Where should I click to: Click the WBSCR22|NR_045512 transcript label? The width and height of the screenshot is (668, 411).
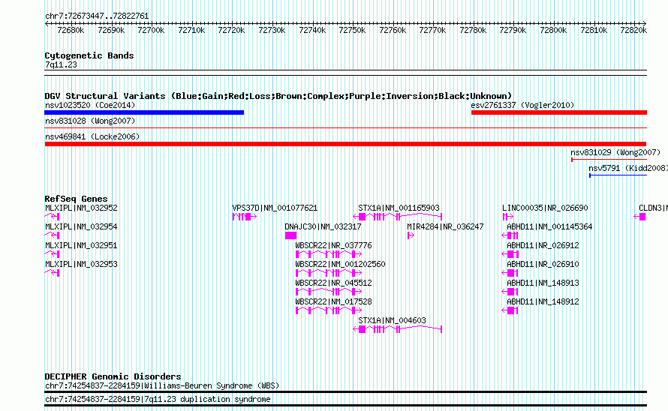333,283
